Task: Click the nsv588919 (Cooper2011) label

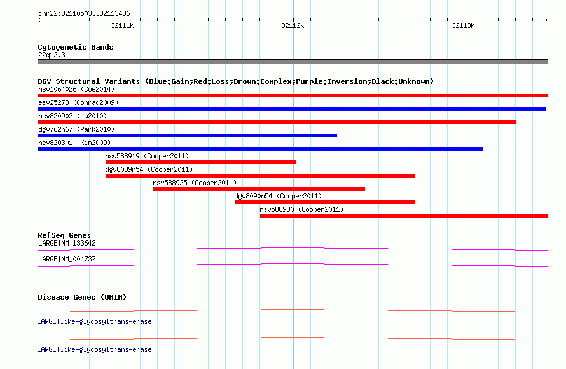Action: (147, 156)
